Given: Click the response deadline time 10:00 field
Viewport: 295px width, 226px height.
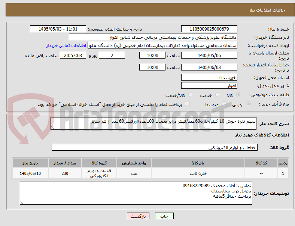Looking at the screenshot, I should [x=152, y=56].
